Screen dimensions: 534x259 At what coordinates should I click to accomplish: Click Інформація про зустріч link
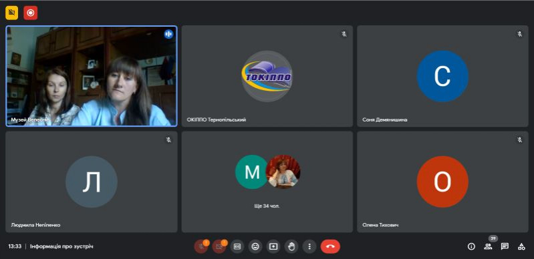click(x=61, y=246)
